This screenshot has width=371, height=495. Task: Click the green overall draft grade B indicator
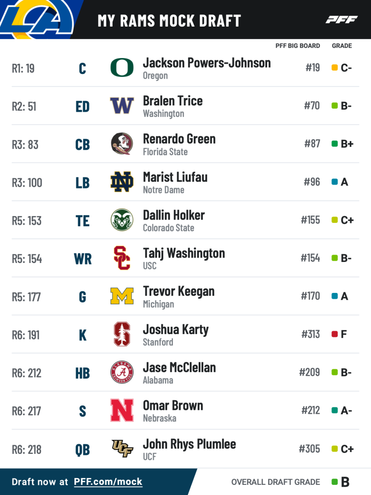click(x=334, y=482)
